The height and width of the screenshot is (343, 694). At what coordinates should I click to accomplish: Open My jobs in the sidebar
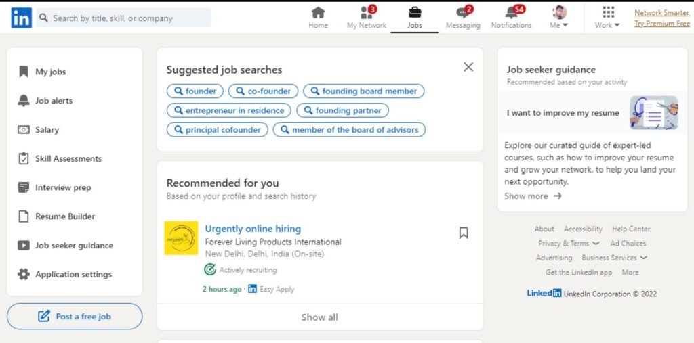50,72
